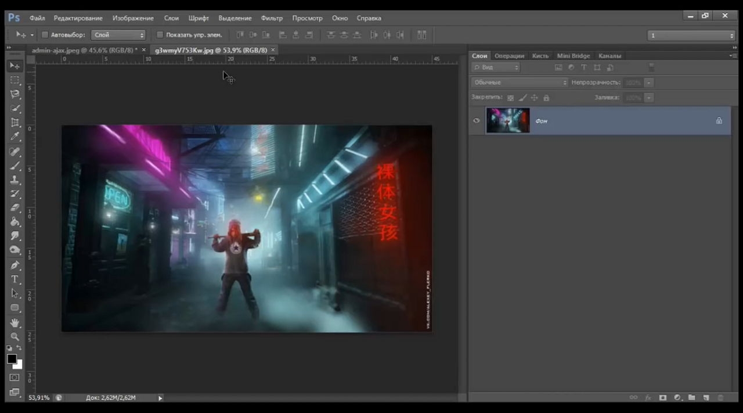Select the Rectangular Marquee tool
Image resolution: width=743 pixels, height=413 pixels.
coord(15,80)
